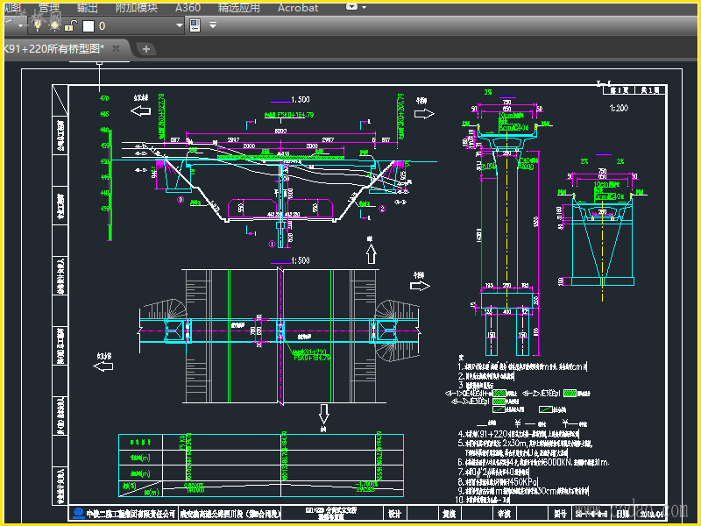
Task: Expand the layer panel options arrow
Action: [x=213, y=25]
